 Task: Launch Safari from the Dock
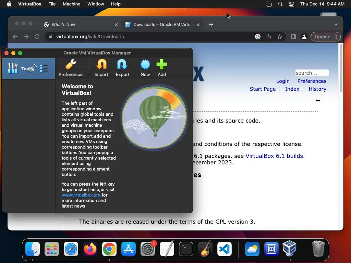pyautogui.click(x=71, y=249)
